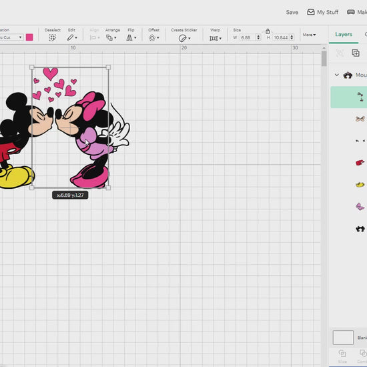Viewport: 367px width, 367px height.
Task: Click the Slice icon at panel bottom
Action: point(342,353)
